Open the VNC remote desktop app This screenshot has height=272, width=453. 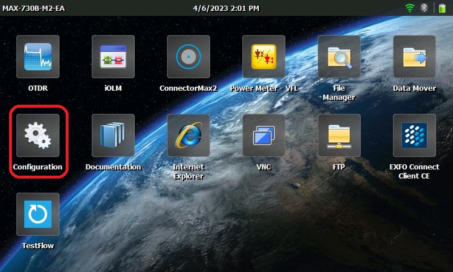pyautogui.click(x=264, y=135)
